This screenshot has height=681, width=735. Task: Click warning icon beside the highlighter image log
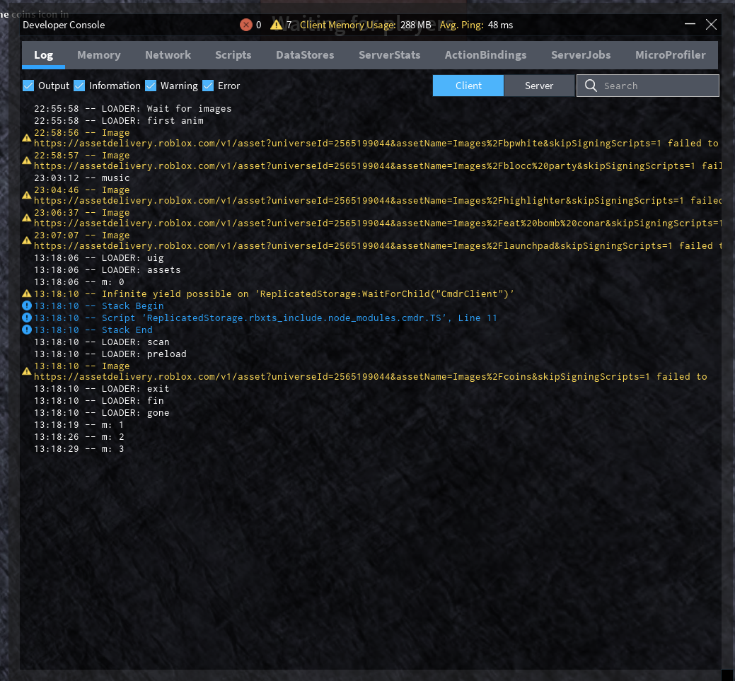[x=27, y=195]
